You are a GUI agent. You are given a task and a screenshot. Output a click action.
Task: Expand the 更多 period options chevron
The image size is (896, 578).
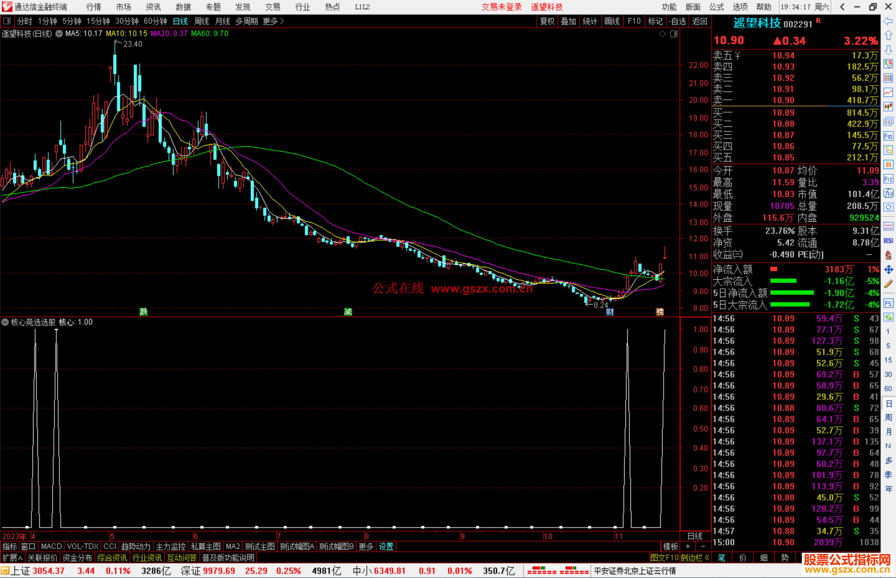pos(282,21)
